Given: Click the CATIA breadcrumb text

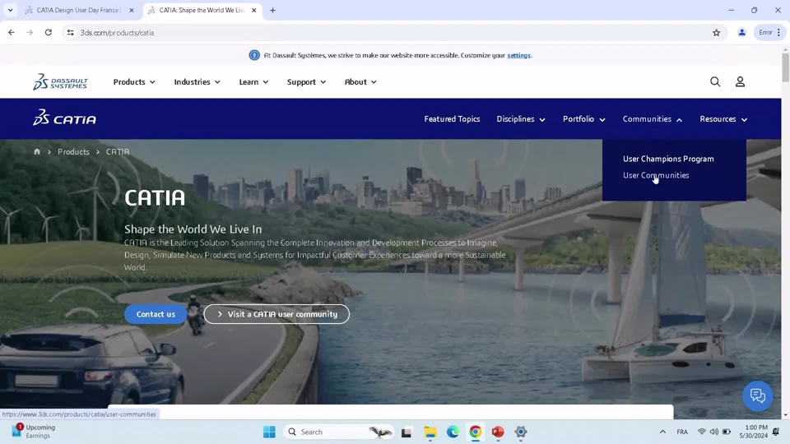Looking at the screenshot, I should click(x=118, y=151).
